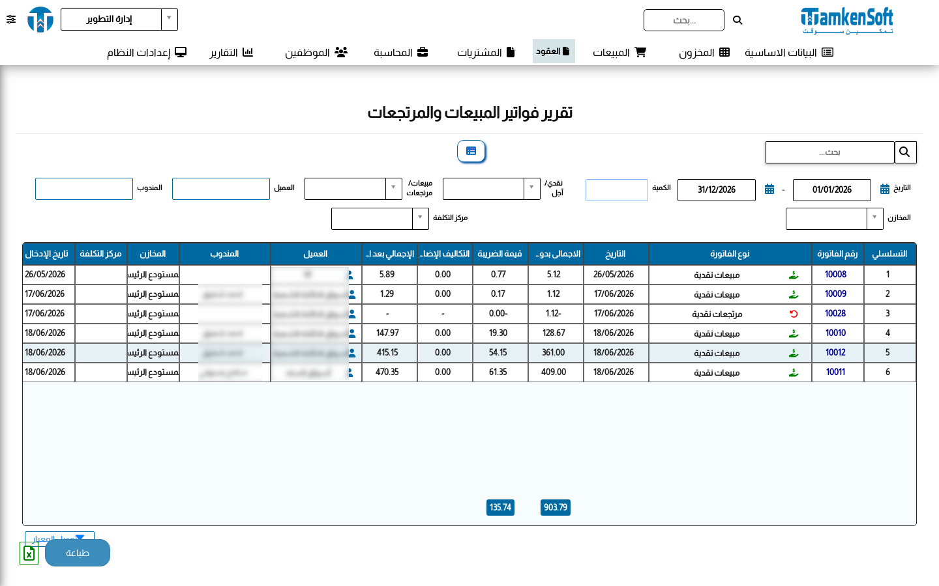Click the report search magnifier button
The width and height of the screenshot is (939, 586).
coord(905,152)
